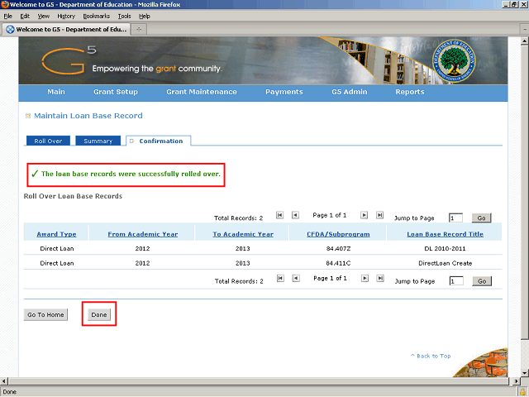Go to next page in bottom pager
This screenshot has height=397, width=529.
[365, 278]
